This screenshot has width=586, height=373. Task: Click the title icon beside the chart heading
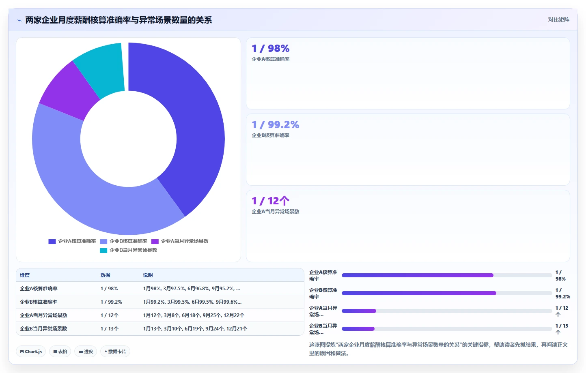pos(19,20)
